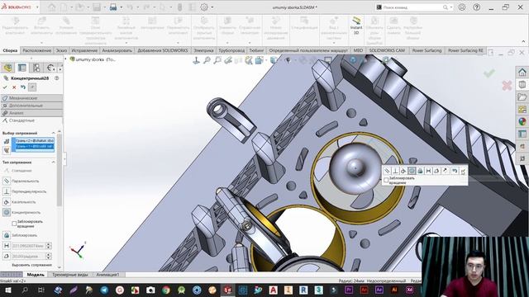The image size is (529, 297).
Task: Choose Tangent in the floating mate toolbar
Action: [x=403, y=171]
